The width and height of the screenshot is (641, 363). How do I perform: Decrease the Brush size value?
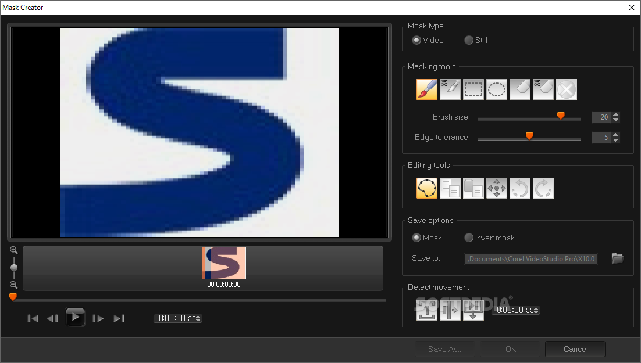click(615, 120)
